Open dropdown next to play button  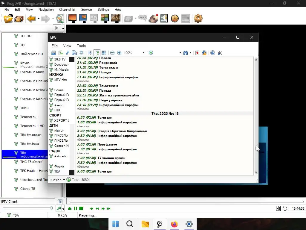63,28
